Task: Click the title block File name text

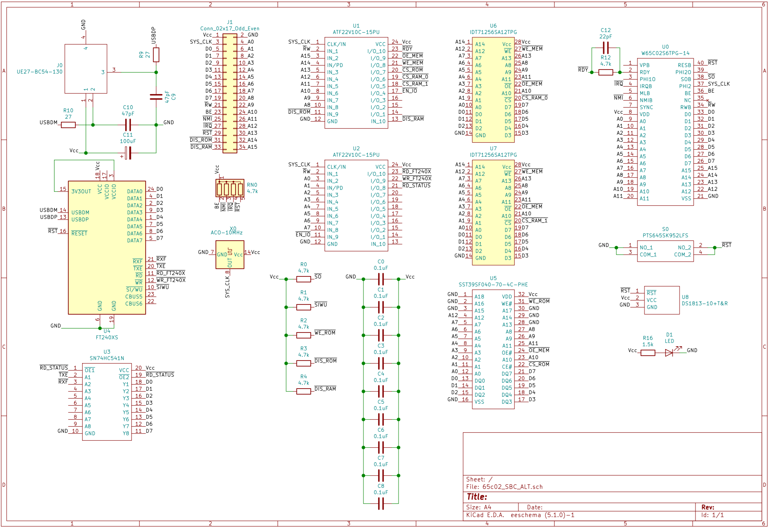Action: (504, 487)
